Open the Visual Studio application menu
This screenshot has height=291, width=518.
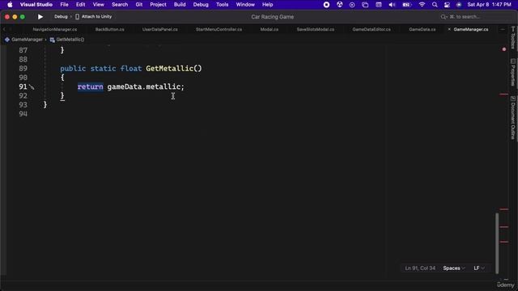click(36, 5)
